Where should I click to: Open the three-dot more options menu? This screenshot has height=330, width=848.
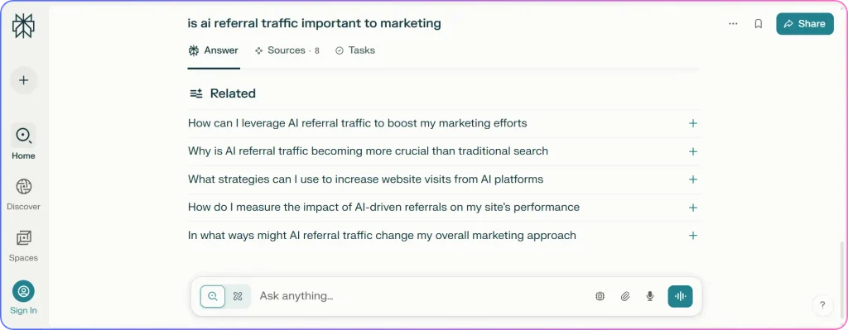click(733, 24)
